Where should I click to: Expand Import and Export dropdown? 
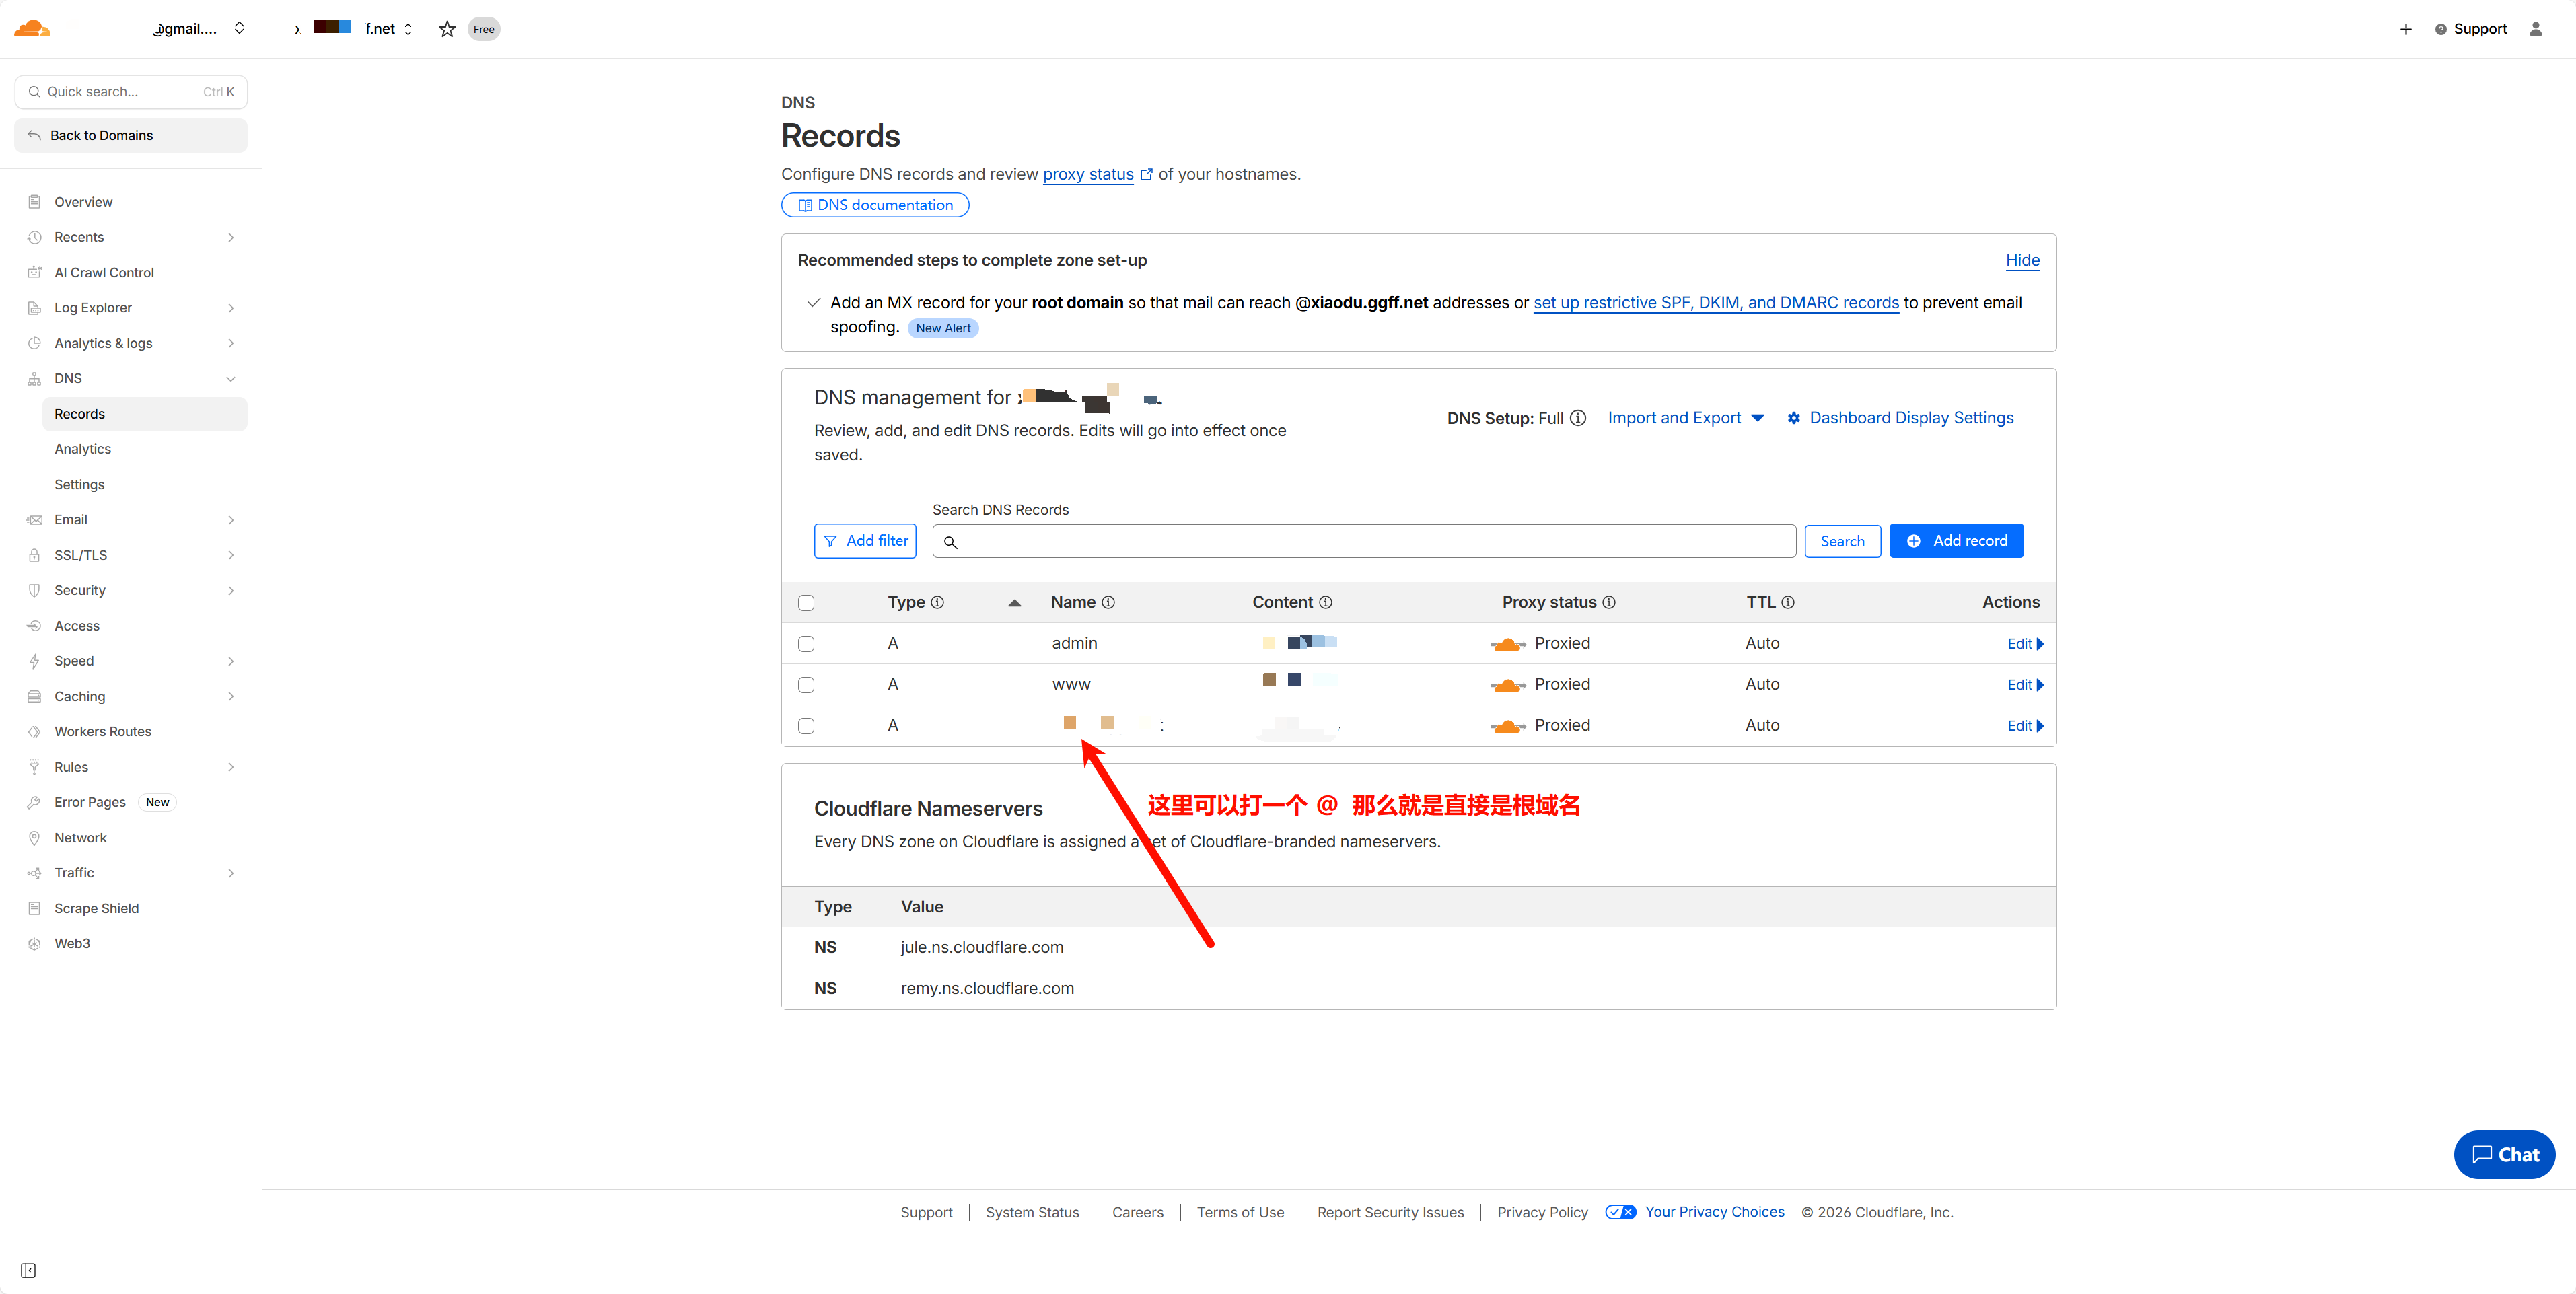pyautogui.click(x=1685, y=418)
